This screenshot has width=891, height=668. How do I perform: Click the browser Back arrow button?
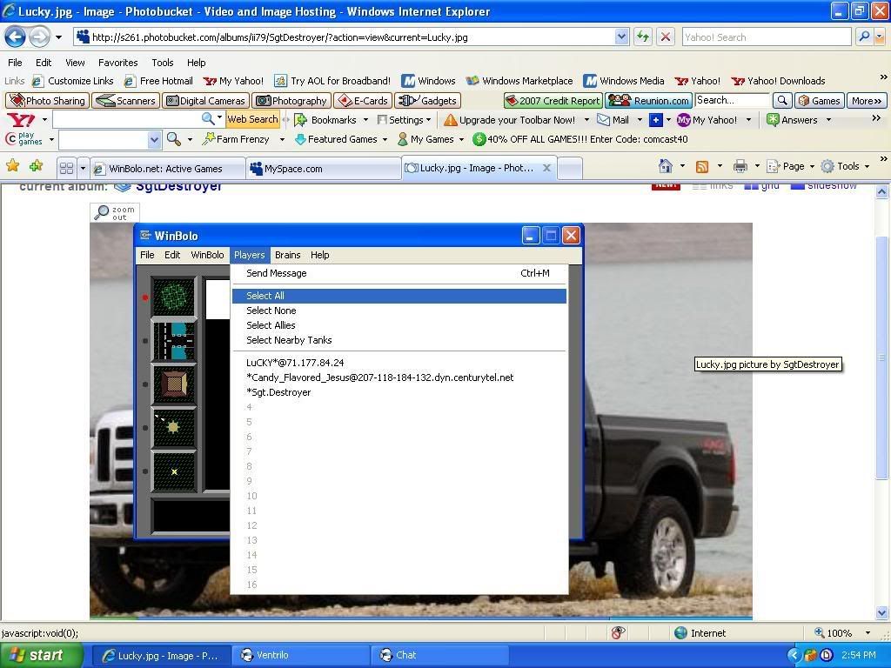click(x=16, y=37)
